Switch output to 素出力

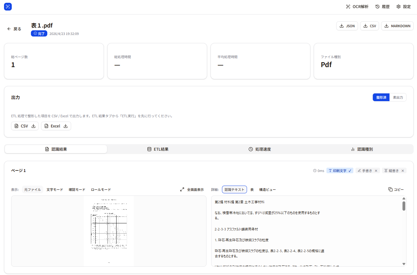click(398, 97)
